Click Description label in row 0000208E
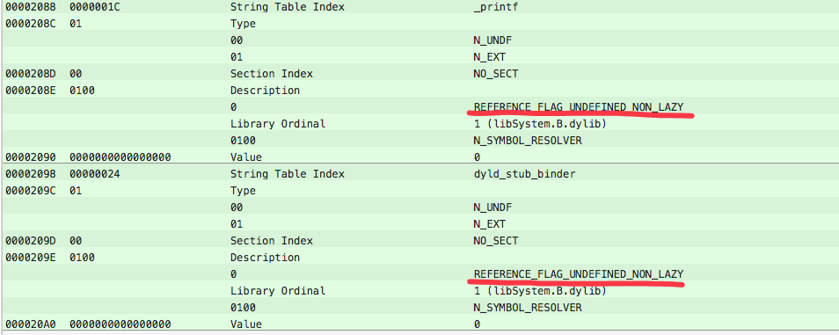The width and height of the screenshot is (839, 335). click(265, 91)
